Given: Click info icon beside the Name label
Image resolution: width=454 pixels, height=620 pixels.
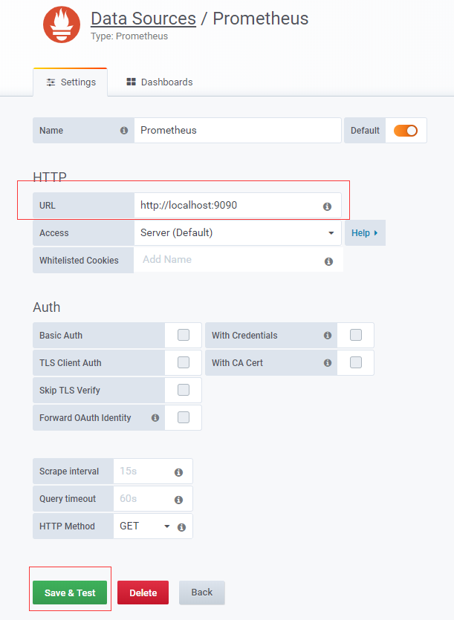Looking at the screenshot, I should coord(124,131).
